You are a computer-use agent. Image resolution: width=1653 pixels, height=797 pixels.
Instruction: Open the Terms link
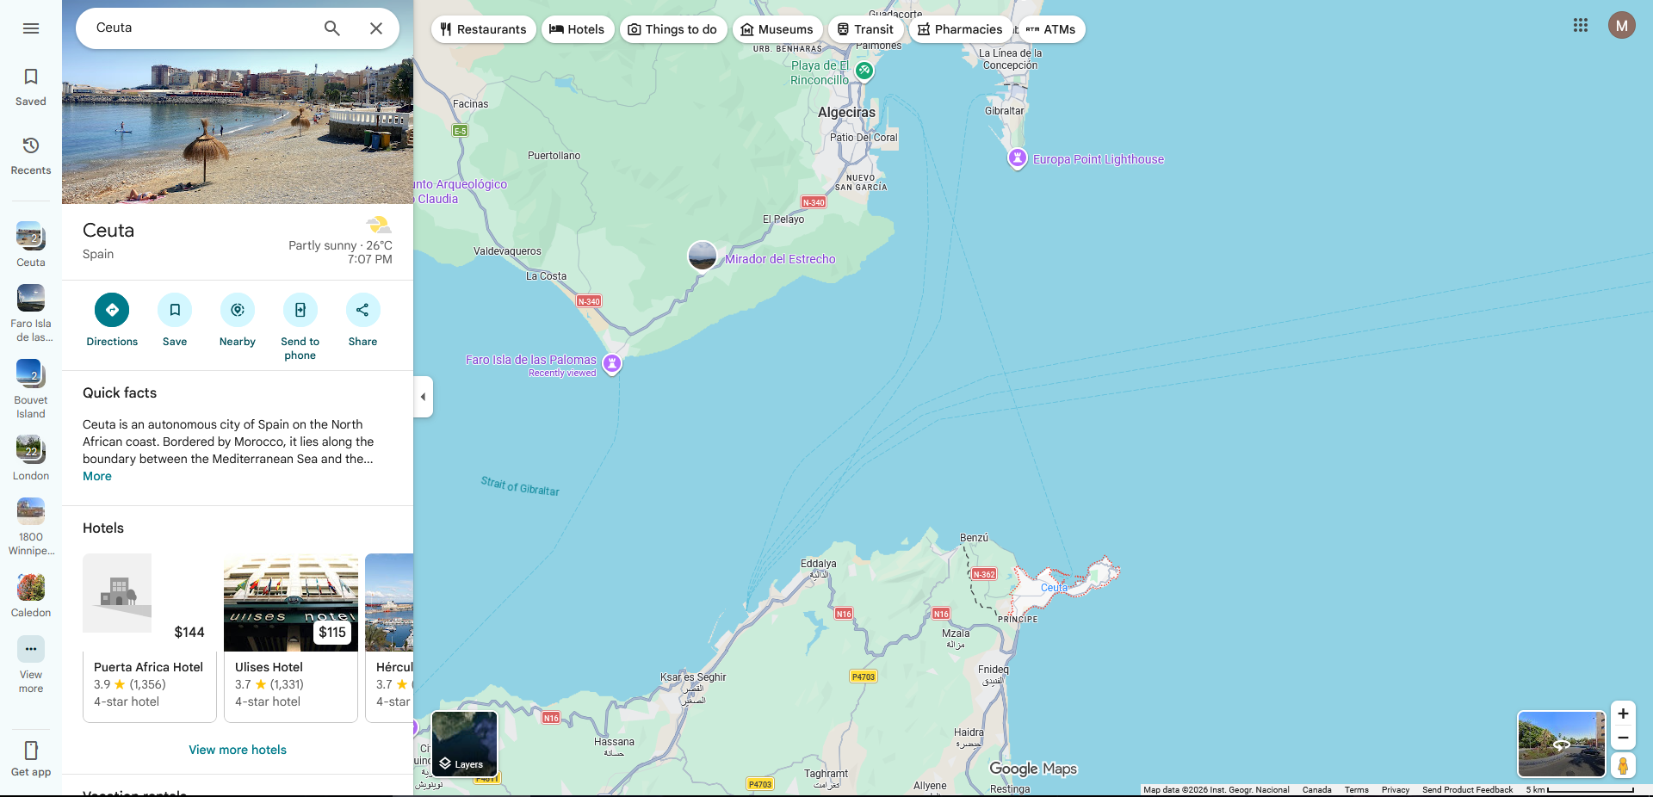tap(1356, 790)
